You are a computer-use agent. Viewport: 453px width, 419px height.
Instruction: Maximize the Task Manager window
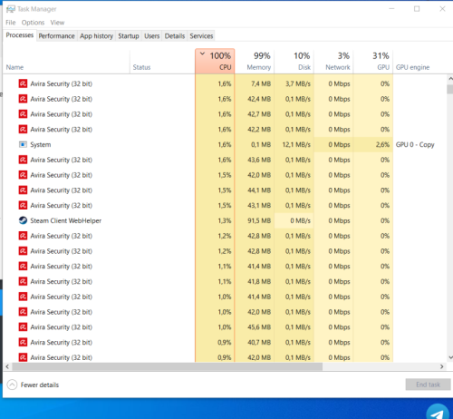coord(417,9)
